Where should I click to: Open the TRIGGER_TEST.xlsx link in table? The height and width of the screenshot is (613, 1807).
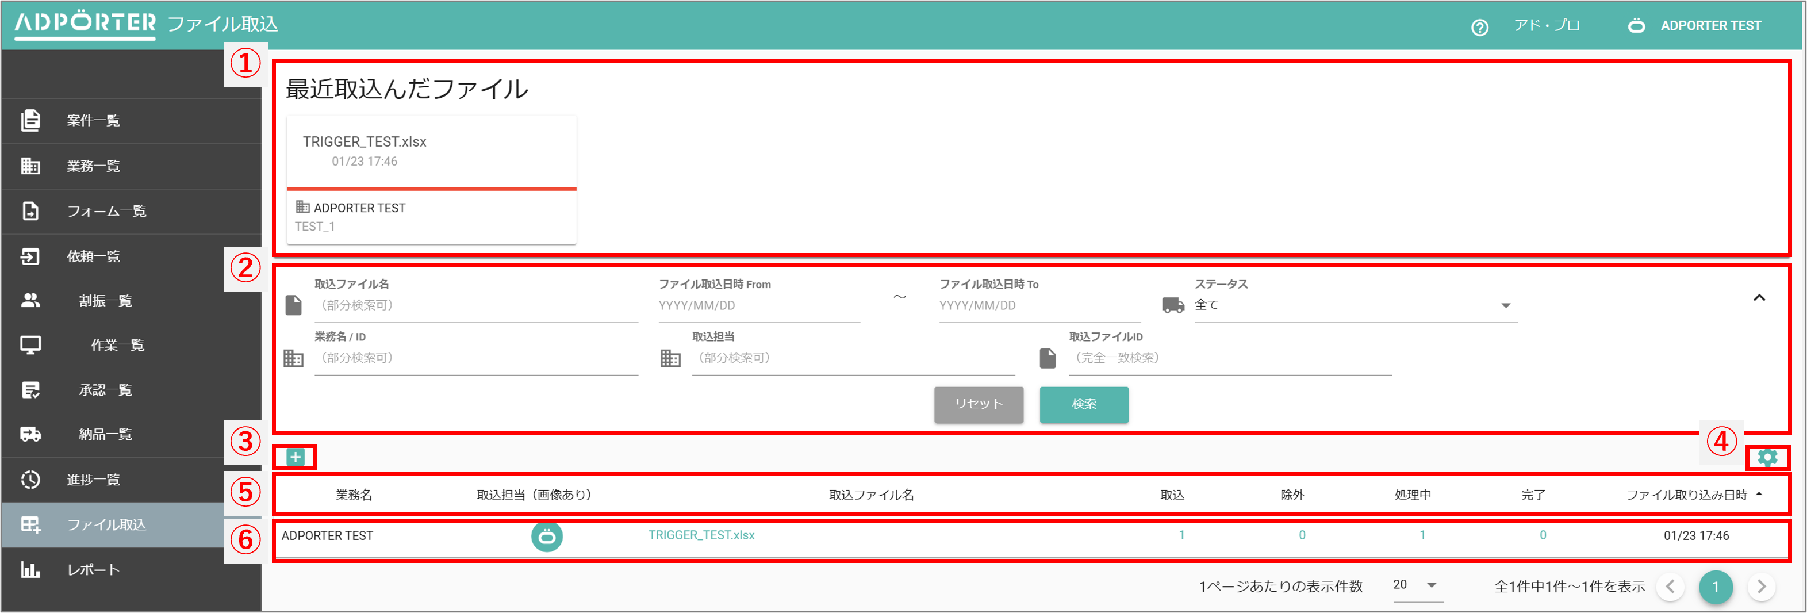[x=701, y=535]
